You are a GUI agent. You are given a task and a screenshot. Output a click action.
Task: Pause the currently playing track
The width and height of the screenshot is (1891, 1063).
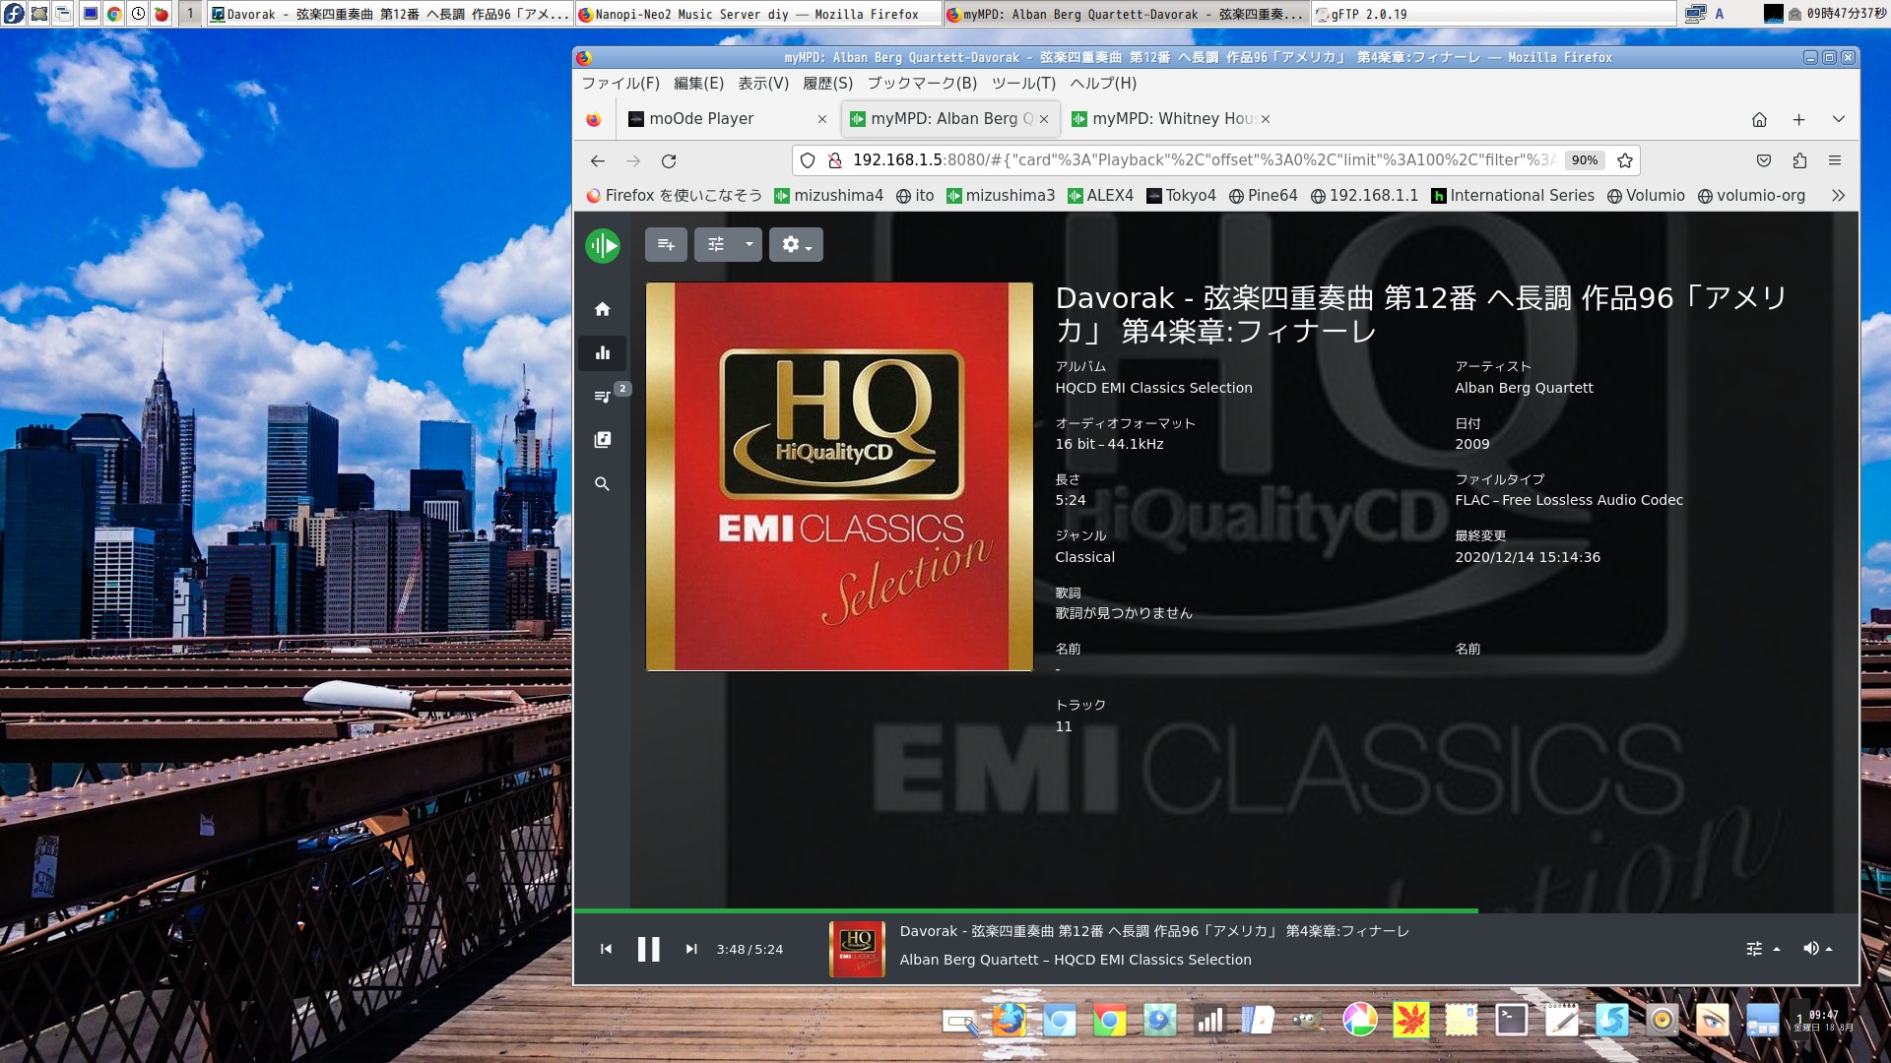tap(648, 948)
